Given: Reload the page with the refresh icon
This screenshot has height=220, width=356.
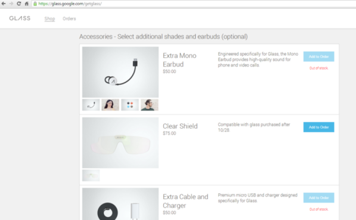Looking at the screenshot, I should (19, 4).
